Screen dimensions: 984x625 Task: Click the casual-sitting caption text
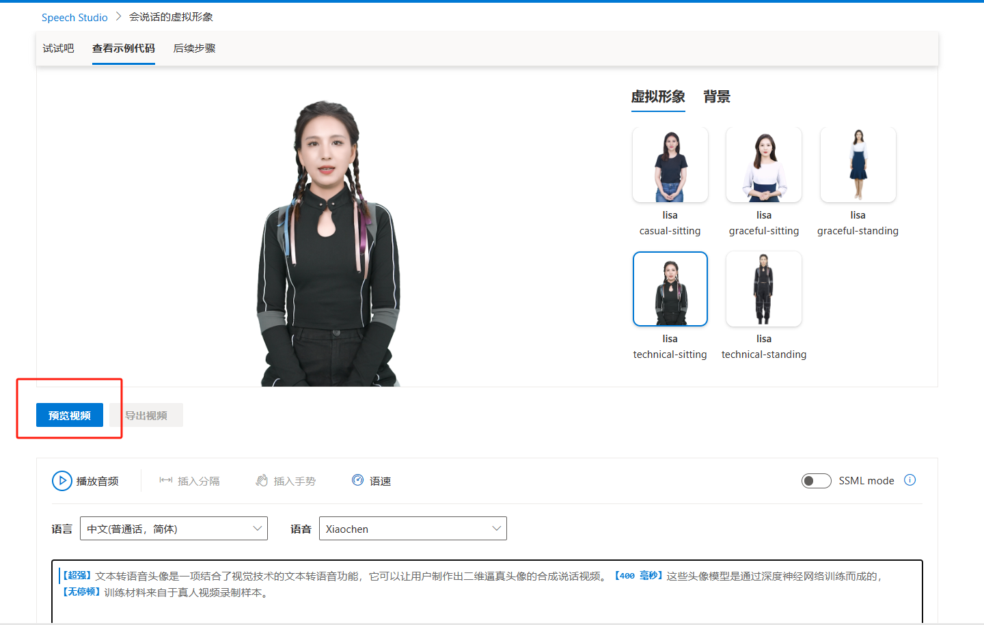[x=670, y=231]
